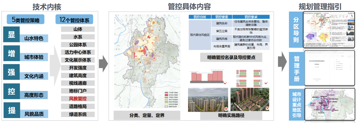Select 建筑高度 in the systems list
The width and height of the screenshot is (357, 123).
78,76
